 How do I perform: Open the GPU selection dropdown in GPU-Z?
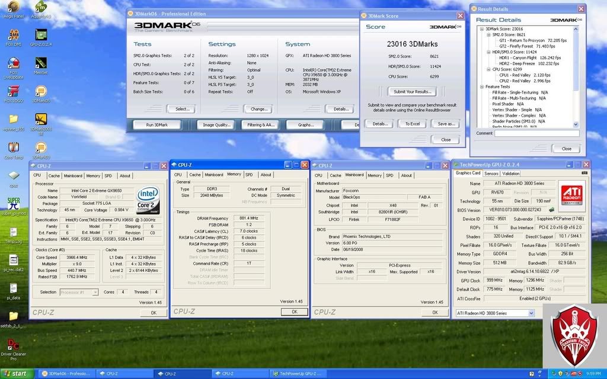coord(531,313)
